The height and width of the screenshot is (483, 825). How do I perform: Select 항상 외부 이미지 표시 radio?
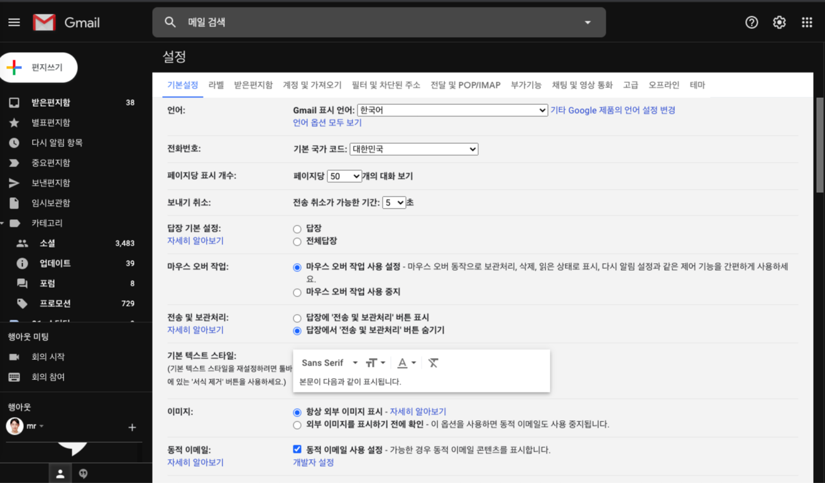click(297, 412)
